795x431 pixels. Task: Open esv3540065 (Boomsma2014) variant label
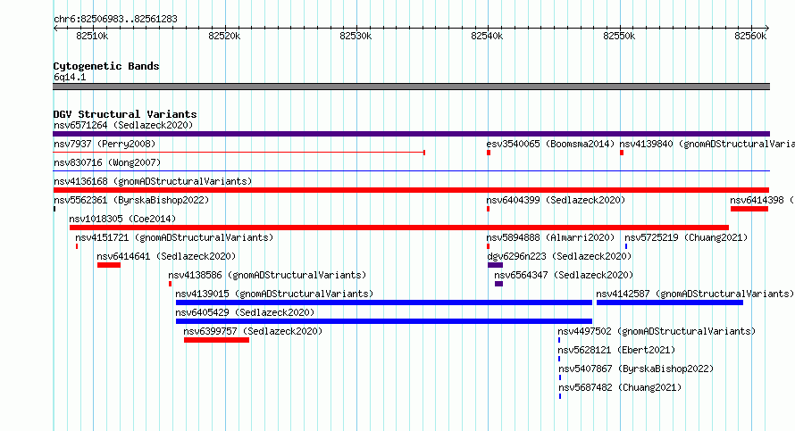[x=550, y=144]
